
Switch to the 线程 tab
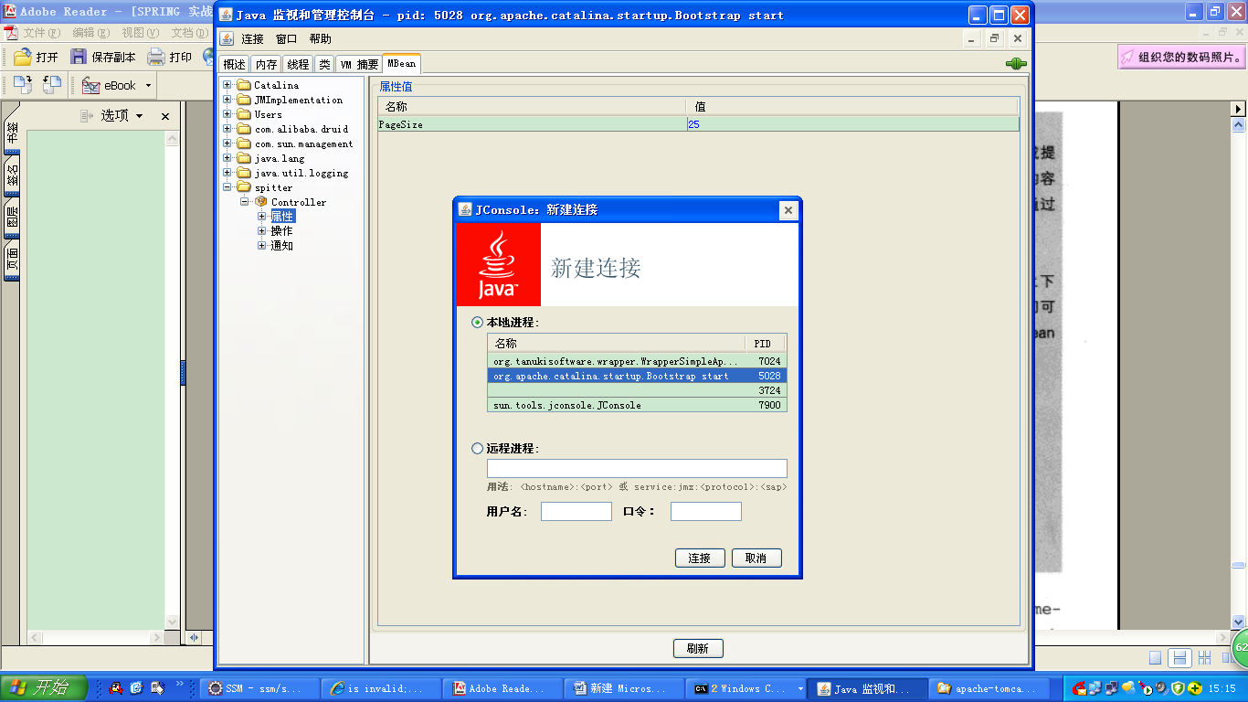tap(298, 65)
